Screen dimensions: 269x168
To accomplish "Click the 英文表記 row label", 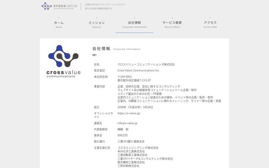I will click(99, 71).
